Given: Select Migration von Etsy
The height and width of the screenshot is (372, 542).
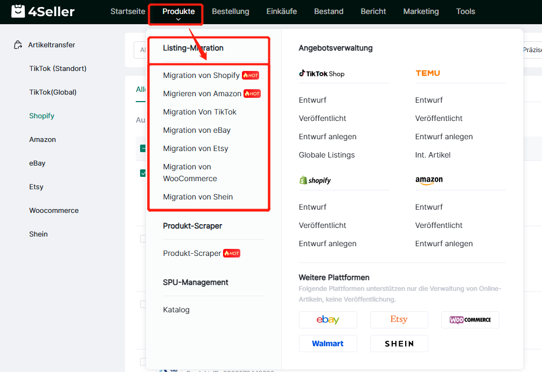Looking at the screenshot, I should point(195,148).
